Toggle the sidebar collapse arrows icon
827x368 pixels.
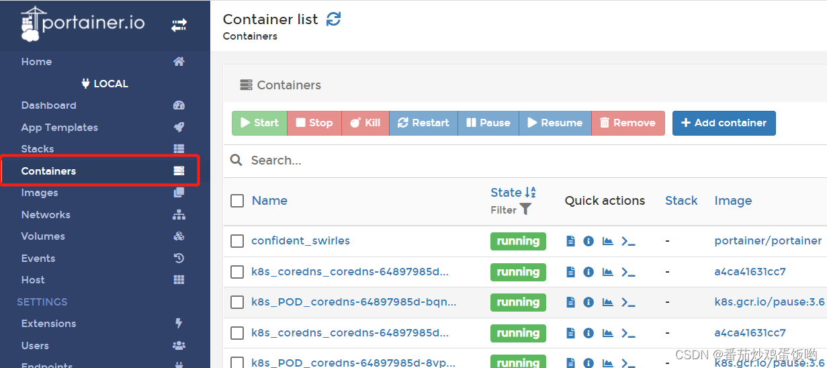pyautogui.click(x=179, y=26)
